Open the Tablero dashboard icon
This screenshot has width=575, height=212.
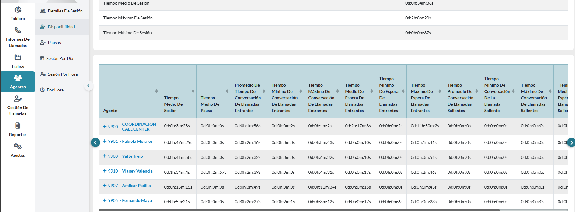click(x=18, y=10)
